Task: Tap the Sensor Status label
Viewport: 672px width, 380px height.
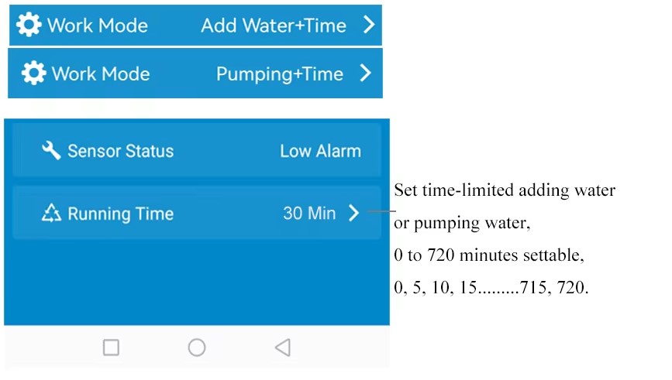Action: tap(120, 151)
